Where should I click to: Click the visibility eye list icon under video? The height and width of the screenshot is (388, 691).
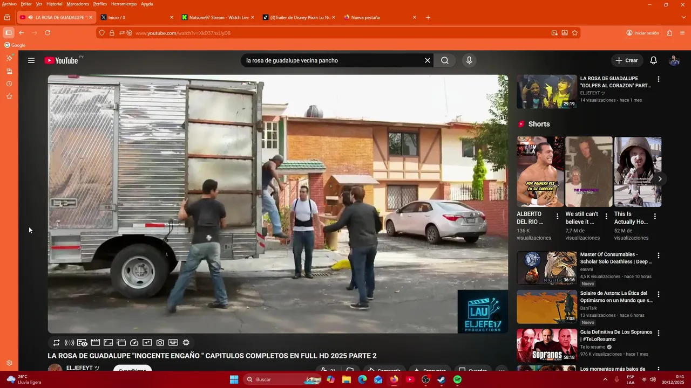(82, 343)
